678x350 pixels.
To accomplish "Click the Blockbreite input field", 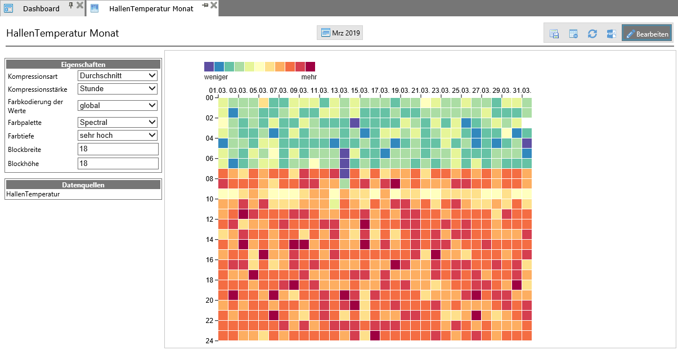I will coord(118,149).
